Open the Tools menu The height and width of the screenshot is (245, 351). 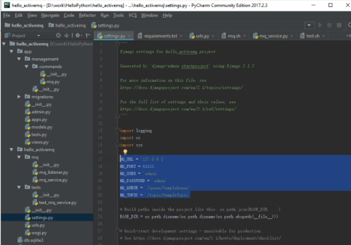pyautogui.click(x=118, y=15)
